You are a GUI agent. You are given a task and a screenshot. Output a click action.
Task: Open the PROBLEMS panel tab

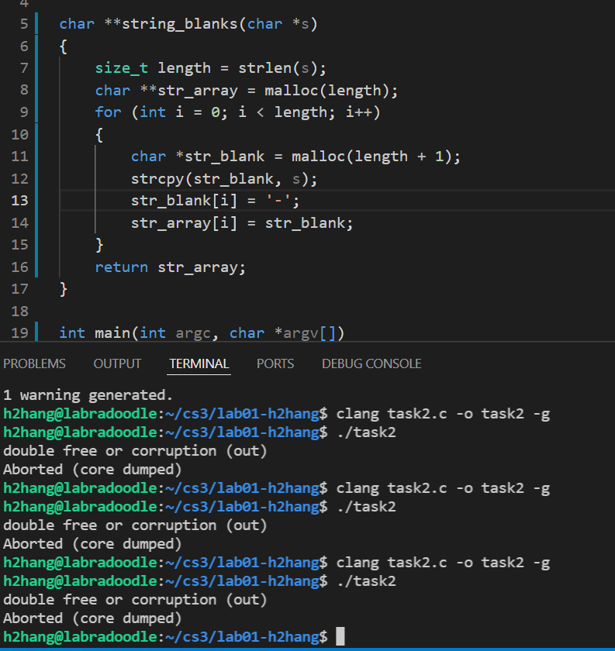(34, 363)
